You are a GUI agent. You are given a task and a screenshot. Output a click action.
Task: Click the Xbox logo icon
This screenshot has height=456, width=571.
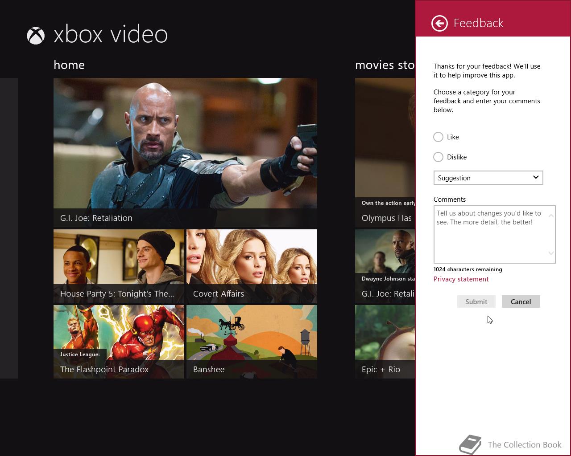point(36,36)
